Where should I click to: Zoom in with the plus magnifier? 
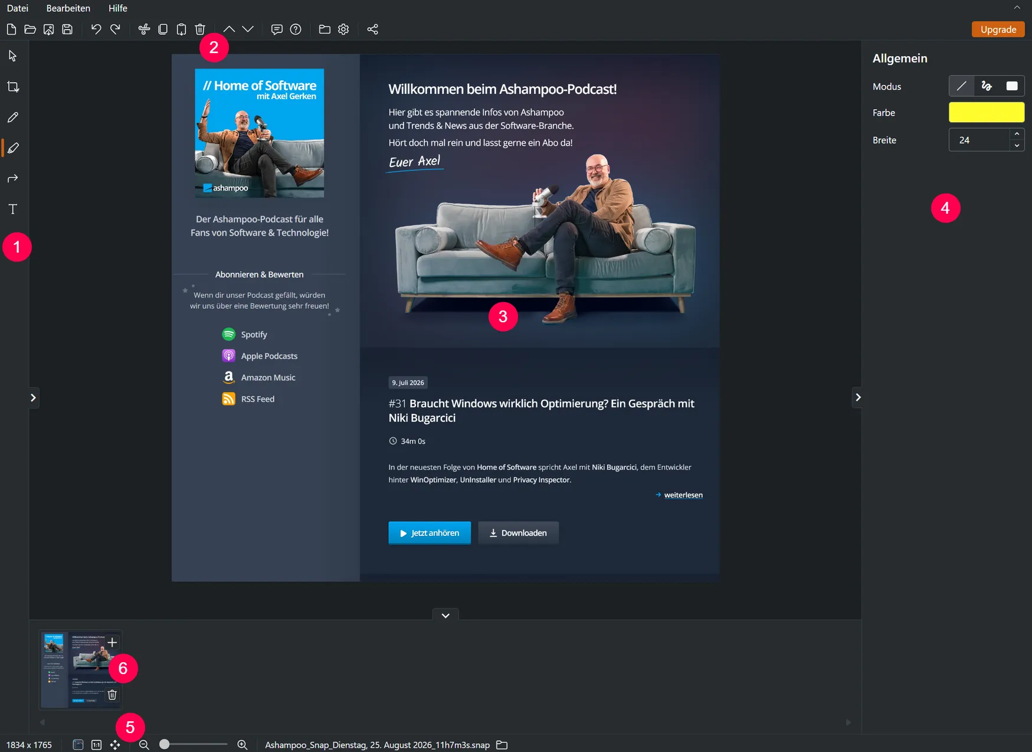click(243, 745)
